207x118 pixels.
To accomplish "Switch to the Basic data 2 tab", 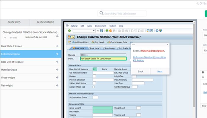I will [95, 48].
